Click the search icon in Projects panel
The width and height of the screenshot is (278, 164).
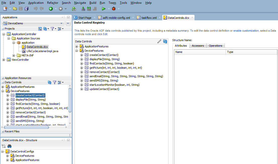tap(40, 29)
